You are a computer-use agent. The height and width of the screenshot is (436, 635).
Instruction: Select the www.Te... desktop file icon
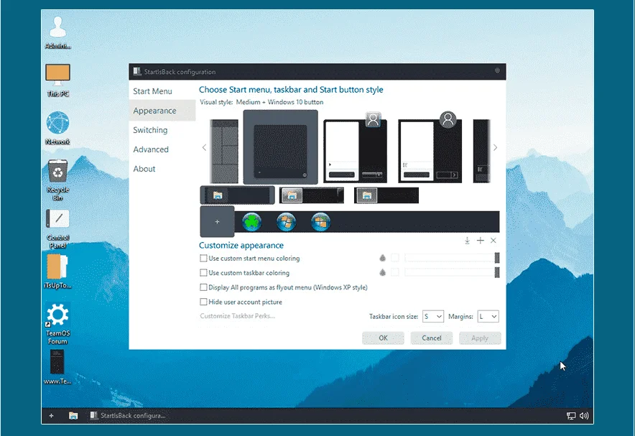(x=57, y=367)
